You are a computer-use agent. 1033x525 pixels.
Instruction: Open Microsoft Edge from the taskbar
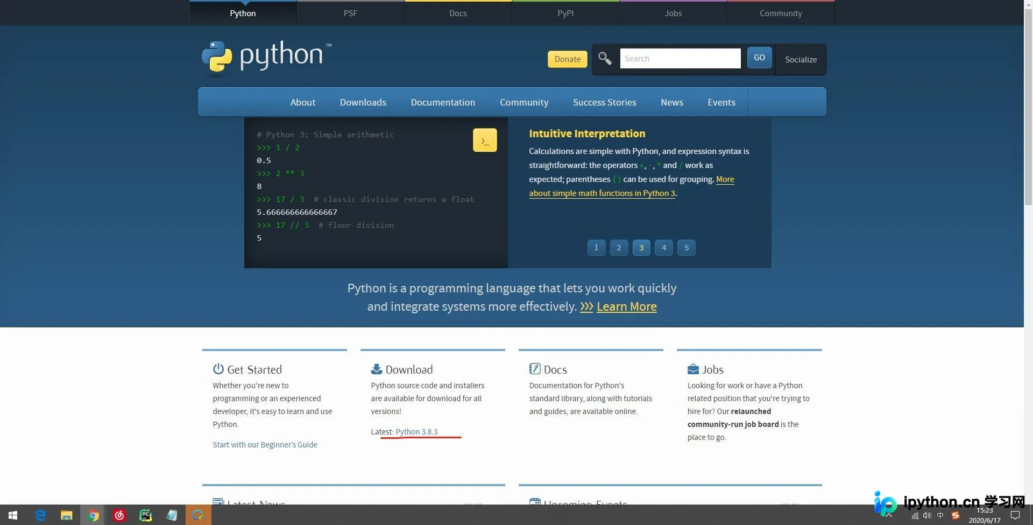pyautogui.click(x=40, y=515)
